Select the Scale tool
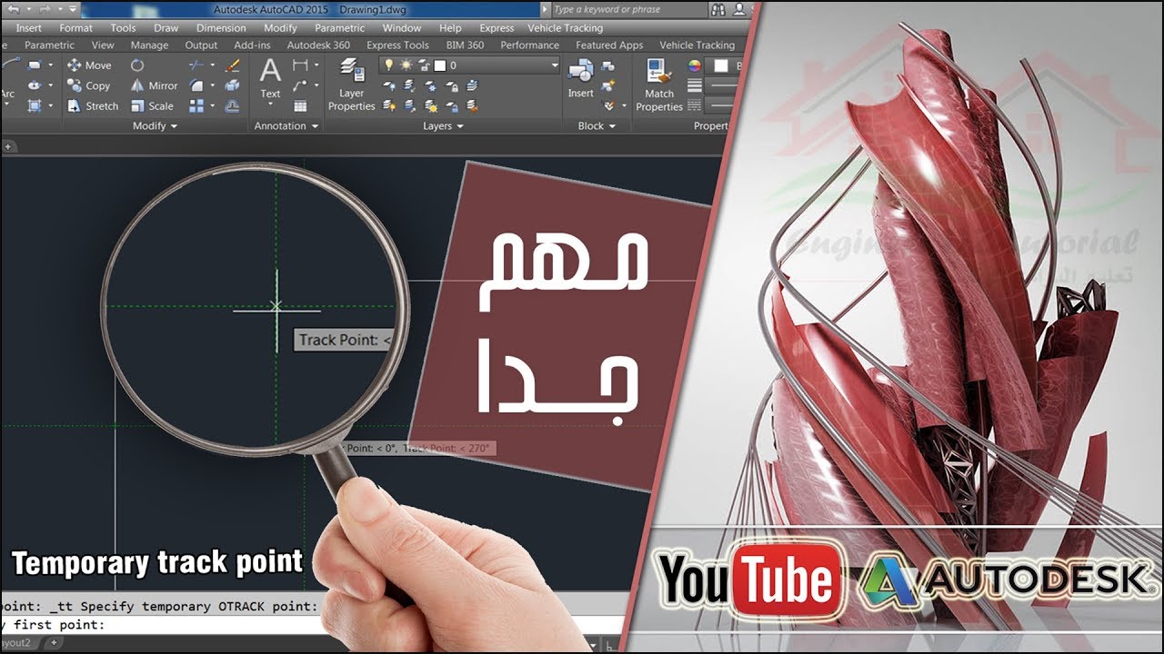The height and width of the screenshot is (654, 1164). coord(152,106)
